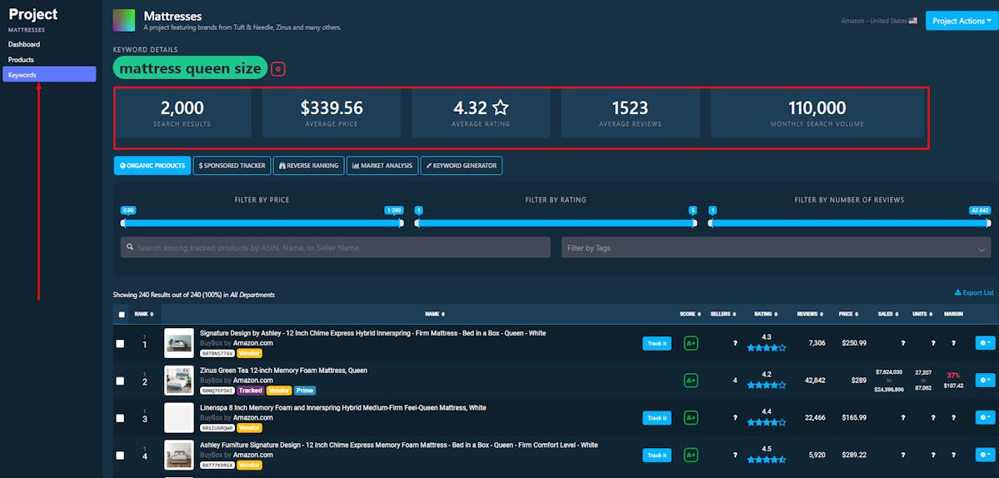The width and height of the screenshot is (999, 478).
Task: Open the Filter by Tags dropdown
Action: tap(776, 247)
